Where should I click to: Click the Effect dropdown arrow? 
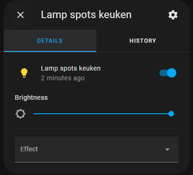pyautogui.click(x=167, y=150)
